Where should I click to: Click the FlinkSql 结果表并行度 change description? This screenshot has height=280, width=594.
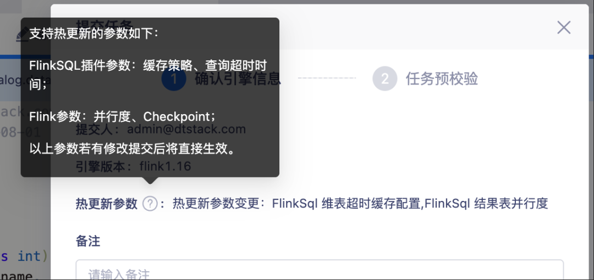(486, 204)
